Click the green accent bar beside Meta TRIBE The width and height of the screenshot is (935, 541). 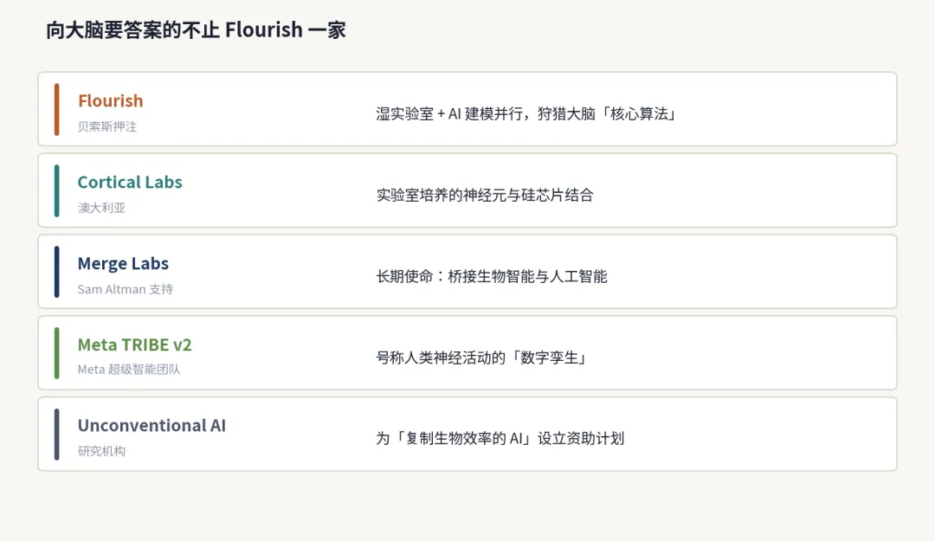[56, 353]
